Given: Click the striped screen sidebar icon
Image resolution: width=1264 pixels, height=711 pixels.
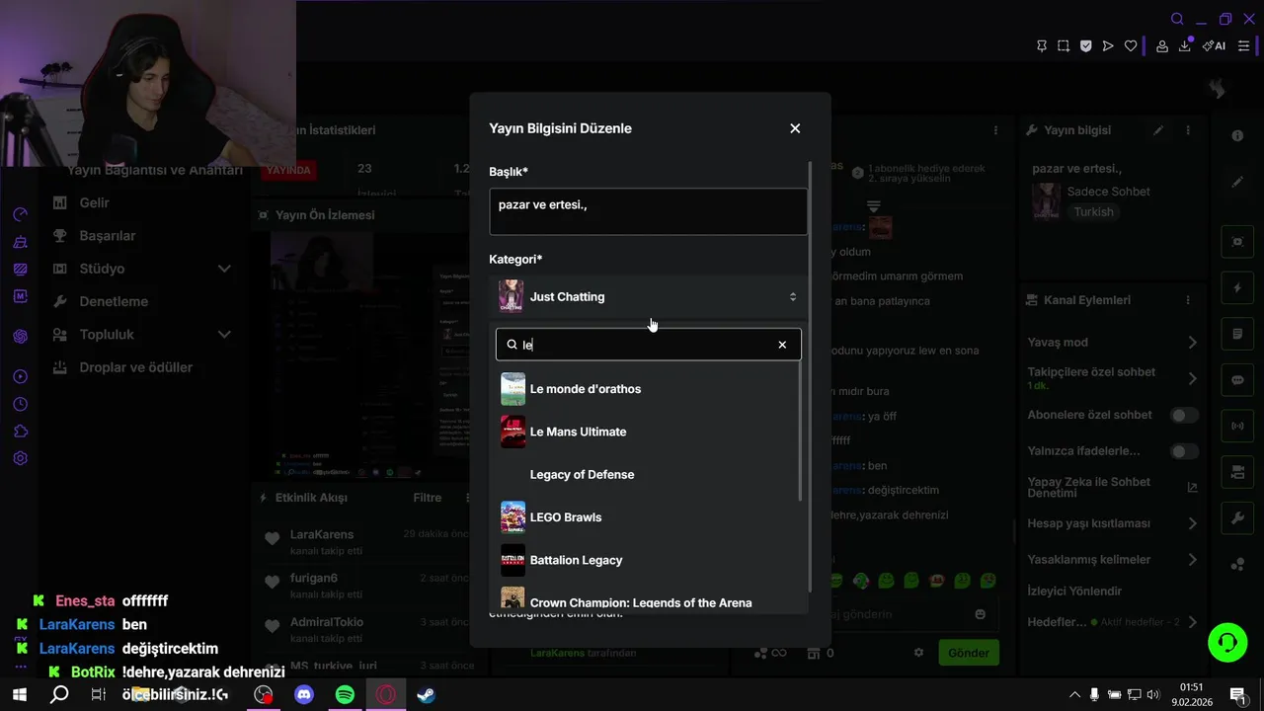Looking at the screenshot, I should [x=20, y=269].
